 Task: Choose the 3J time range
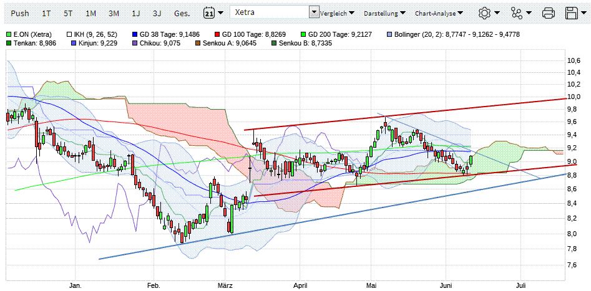pyautogui.click(x=157, y=13)
